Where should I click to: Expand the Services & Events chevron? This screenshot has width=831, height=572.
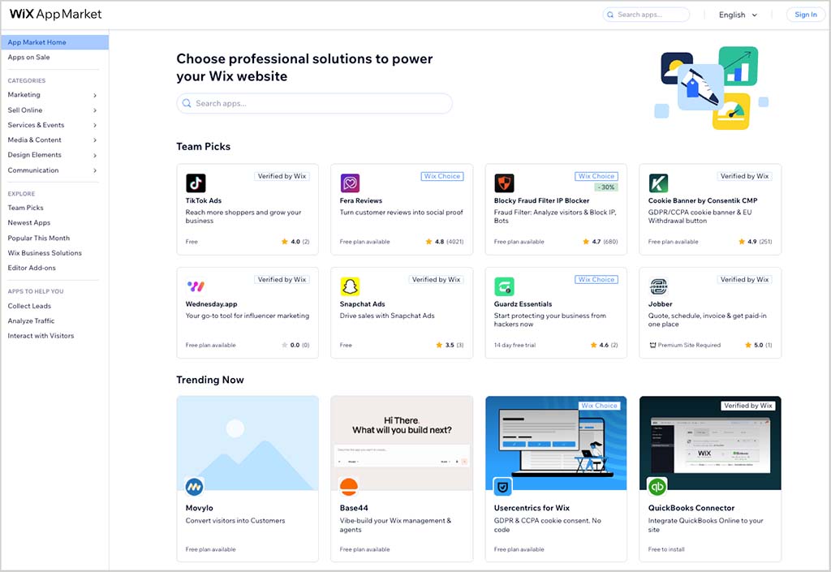95,125
